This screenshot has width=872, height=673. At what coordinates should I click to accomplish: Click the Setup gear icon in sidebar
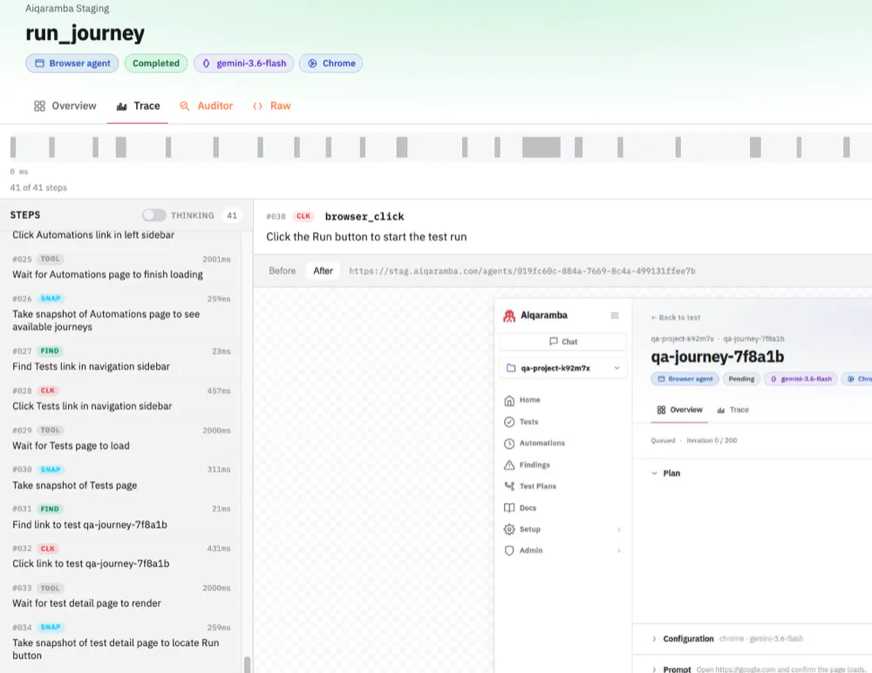(x=509, y=529)
